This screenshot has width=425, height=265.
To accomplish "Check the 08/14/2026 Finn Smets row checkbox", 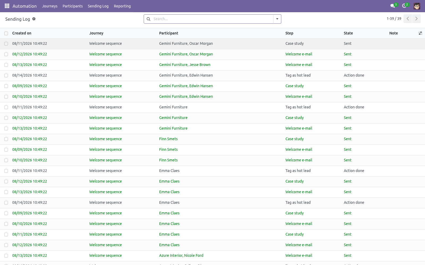I will point(6,139).
